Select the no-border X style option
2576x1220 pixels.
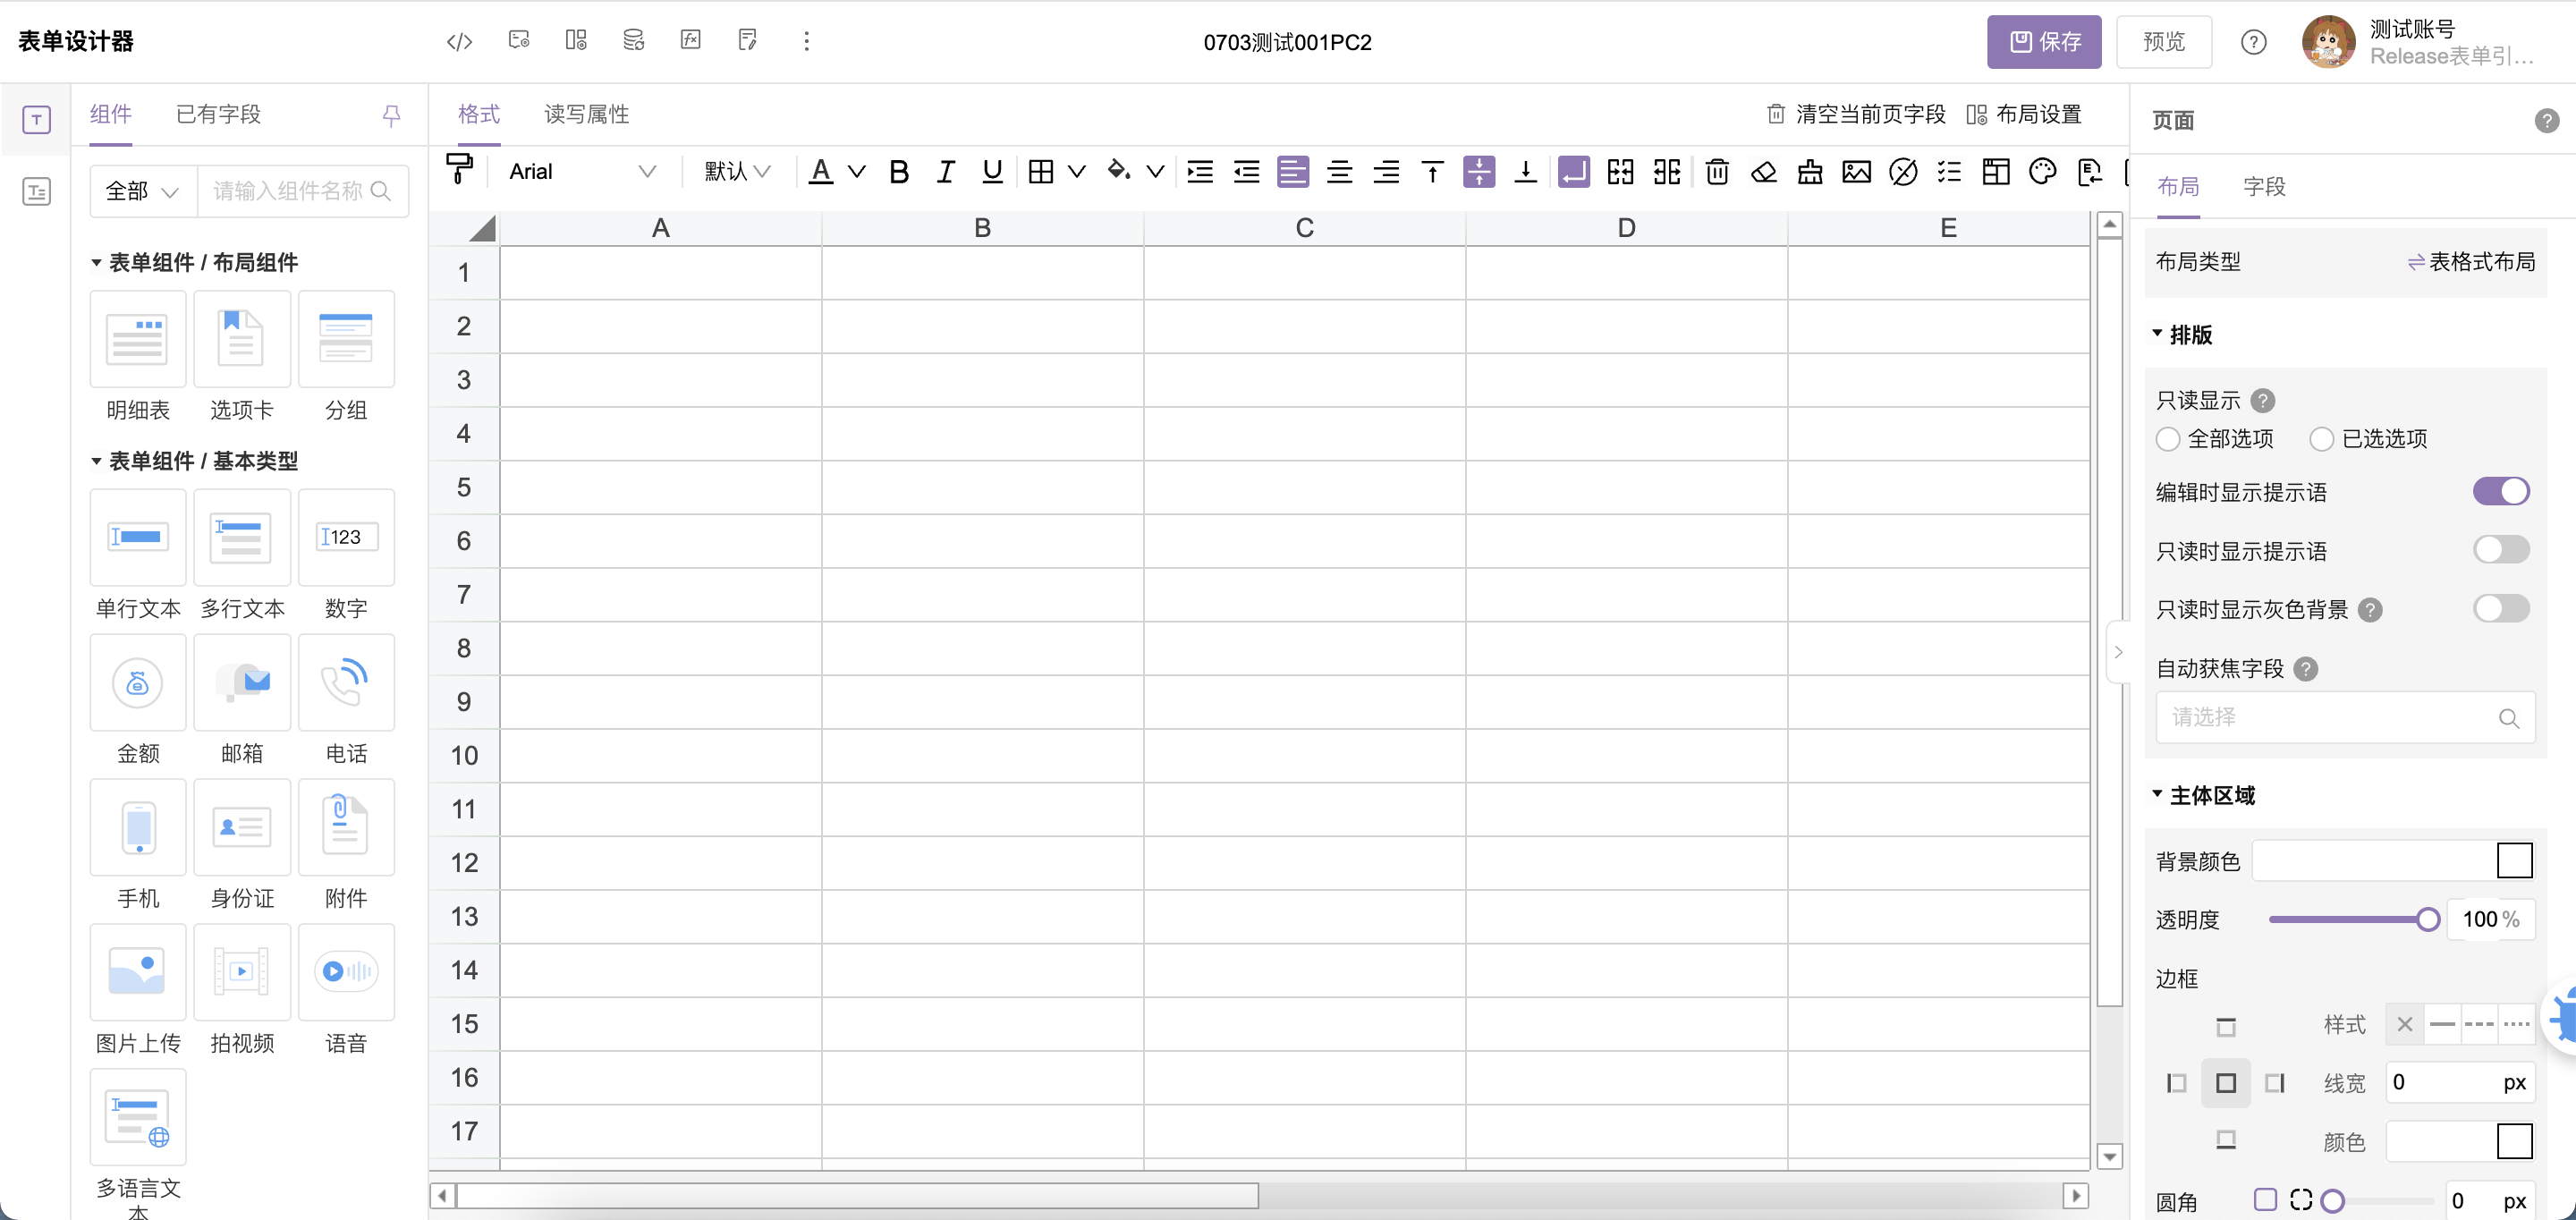(x=2404, y=1024)
